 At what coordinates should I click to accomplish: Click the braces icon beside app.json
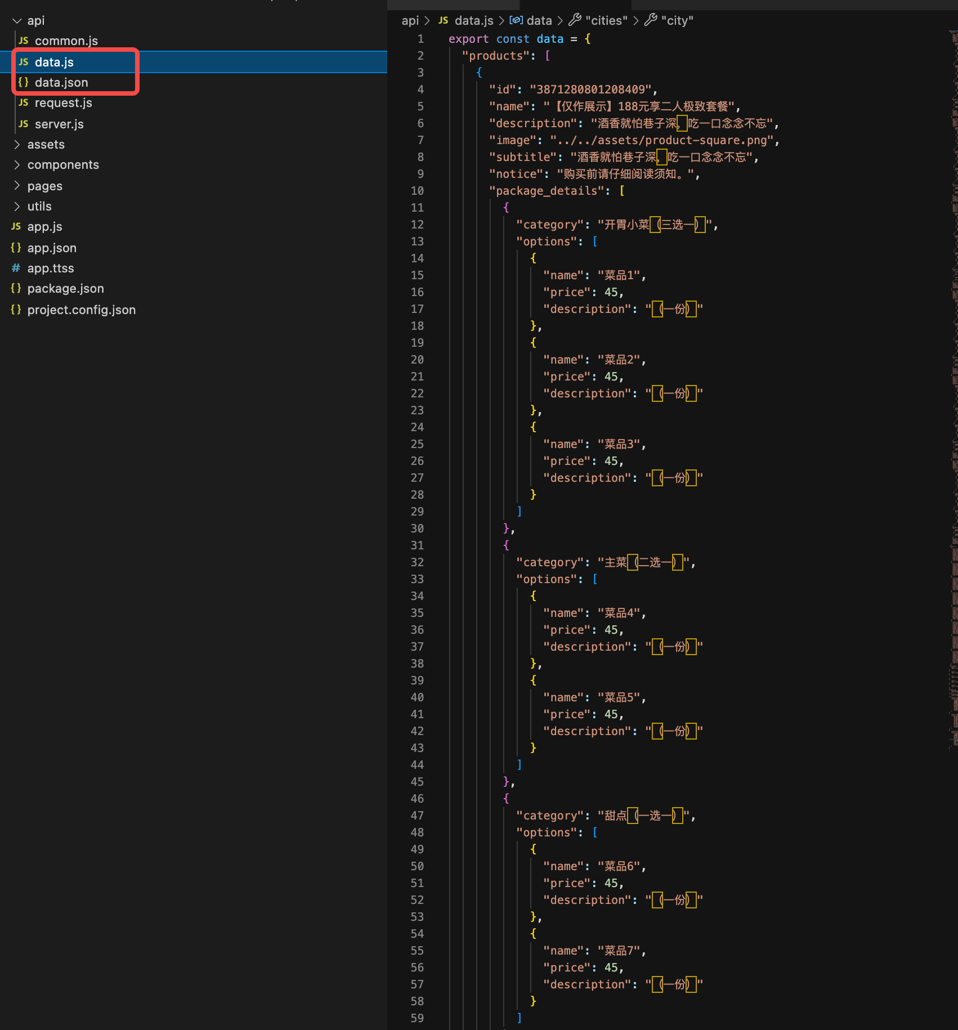pyautogui.click(x=16, y=248)
